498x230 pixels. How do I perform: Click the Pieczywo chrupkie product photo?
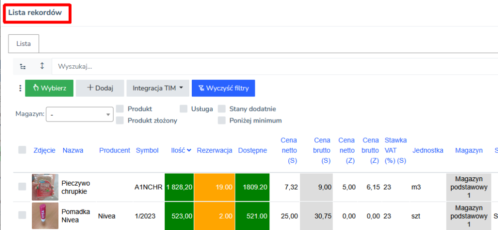click(x=44, y=187)
